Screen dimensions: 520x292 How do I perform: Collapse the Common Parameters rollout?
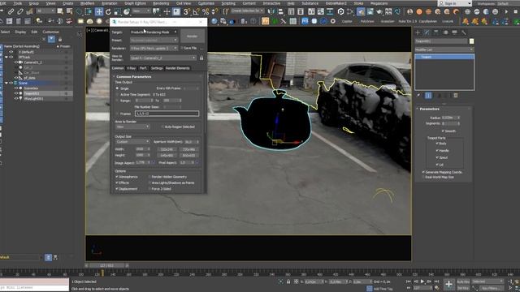(133, 76)
